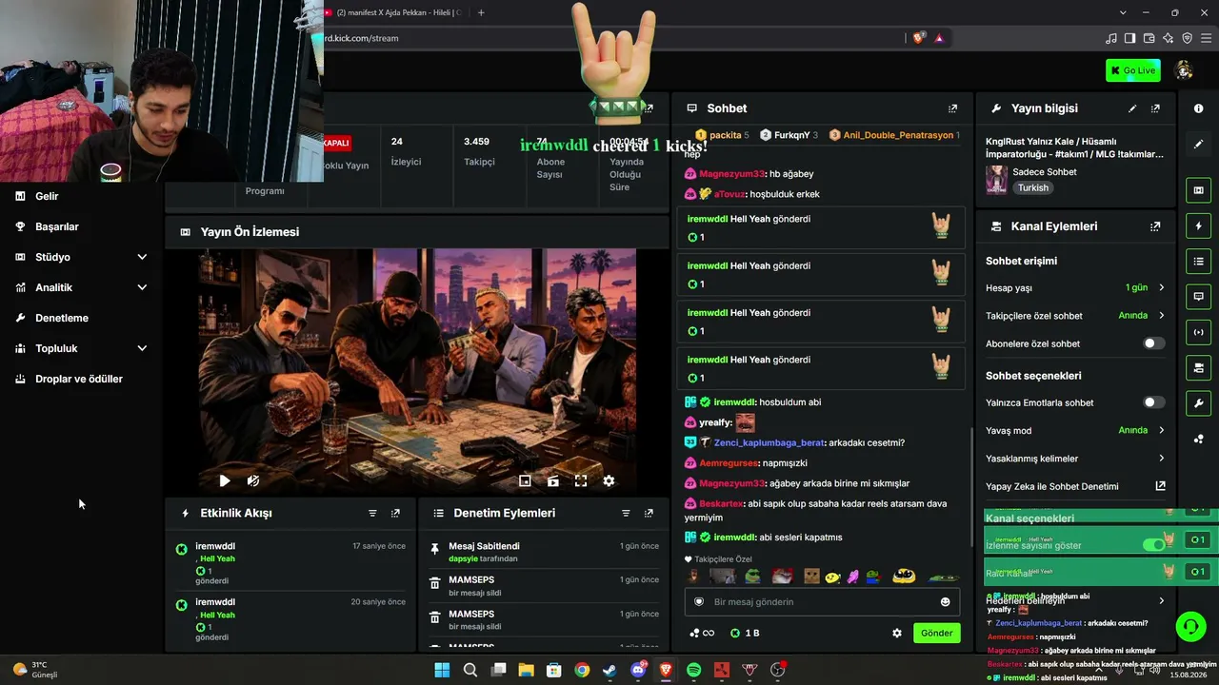Open Brave main hamburger menu

pos(1206,38)
